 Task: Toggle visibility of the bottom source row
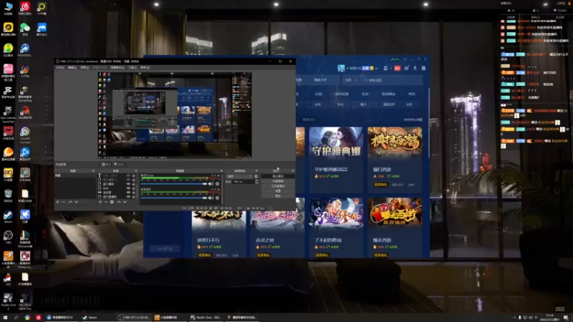tap(128, 197)
